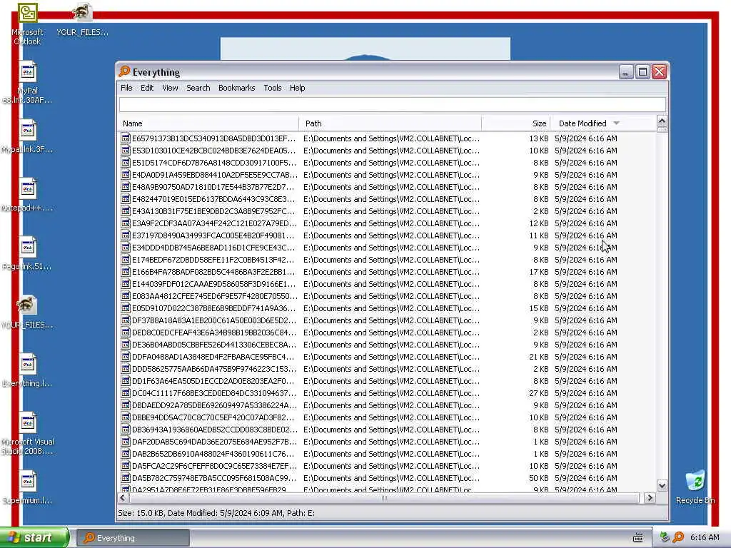Click the Everything taskbar button

(133, 538)
